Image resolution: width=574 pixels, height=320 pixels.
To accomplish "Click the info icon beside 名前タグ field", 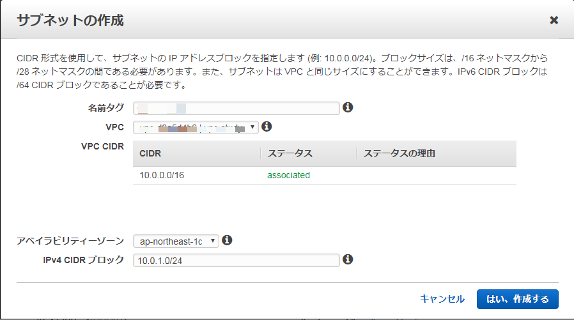I will [x=348, y=107].
